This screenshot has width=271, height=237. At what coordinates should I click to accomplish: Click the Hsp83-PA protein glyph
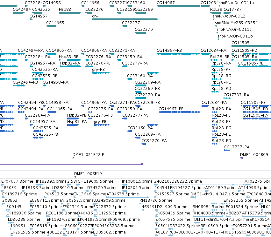(x=73, y=125)
